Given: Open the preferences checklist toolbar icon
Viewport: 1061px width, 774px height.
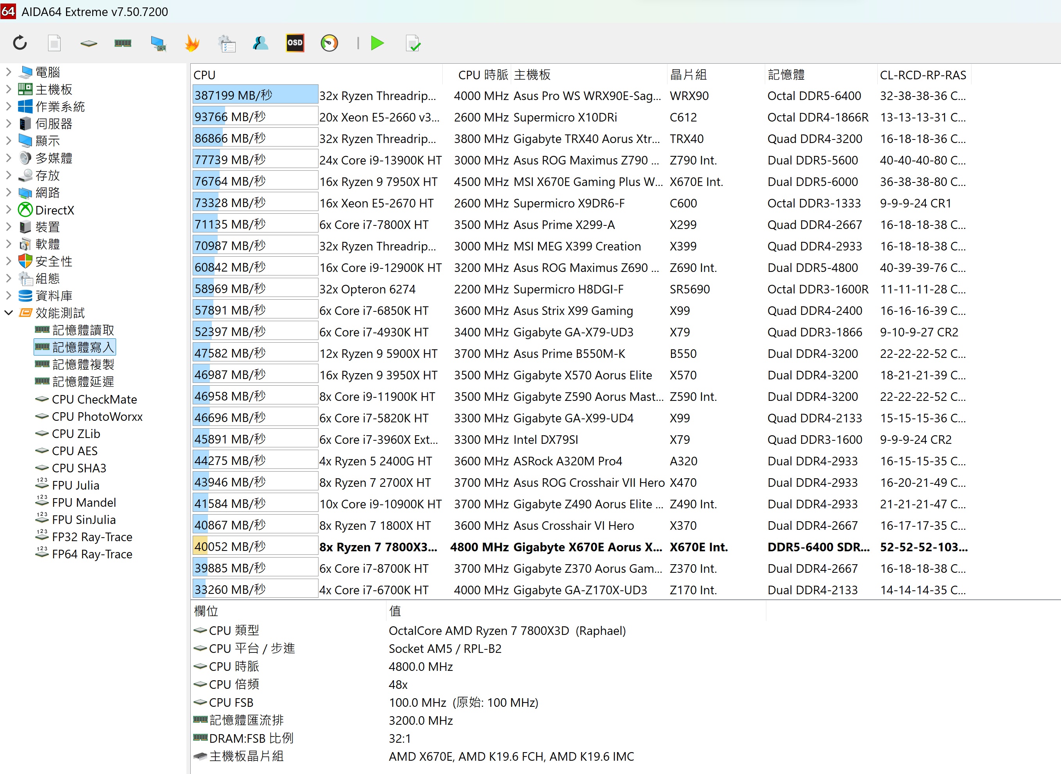Looking at the screenshot, I should pyautogui.click(x=227, y=43).
